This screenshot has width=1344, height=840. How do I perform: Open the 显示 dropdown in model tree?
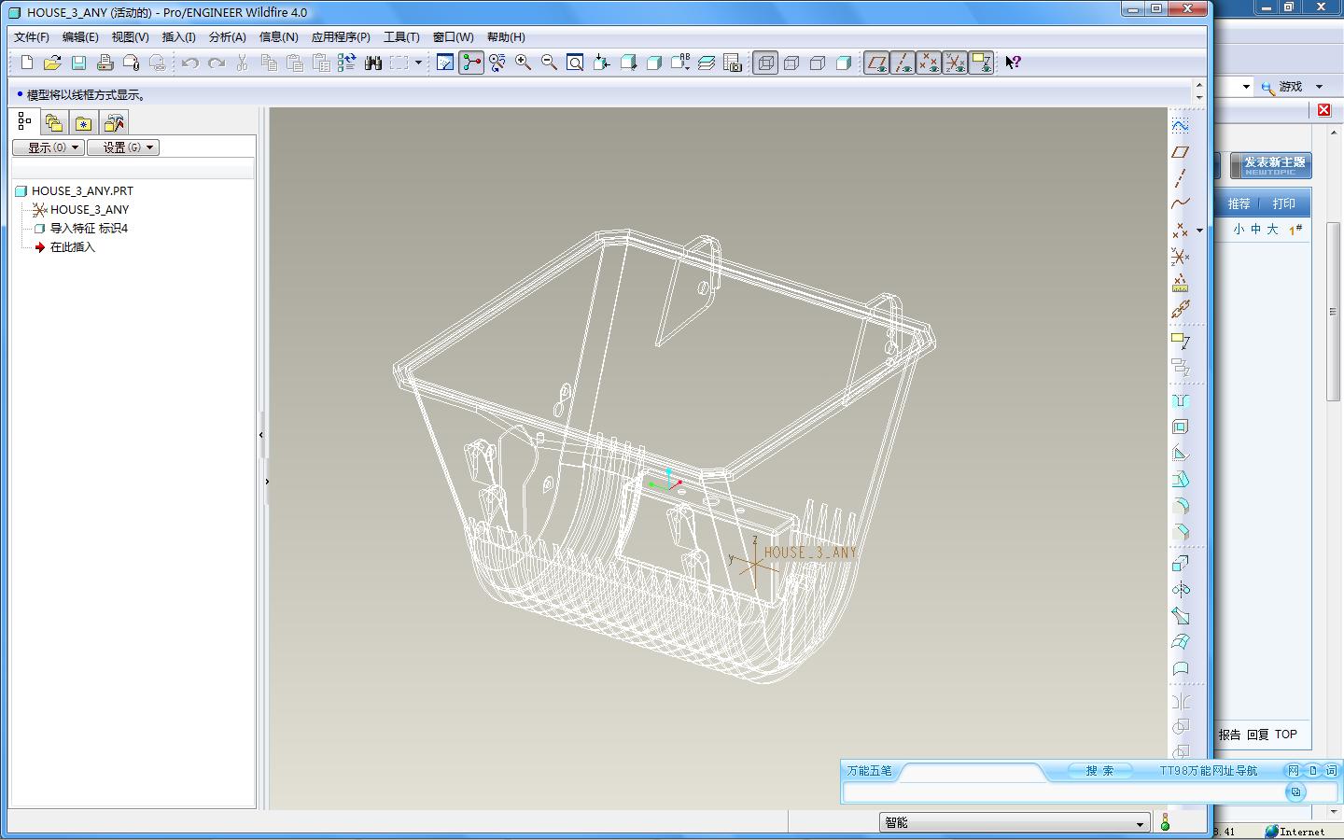click(x=49, y=147)
